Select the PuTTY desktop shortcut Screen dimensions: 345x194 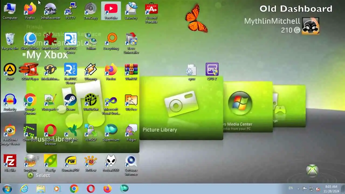71,11
